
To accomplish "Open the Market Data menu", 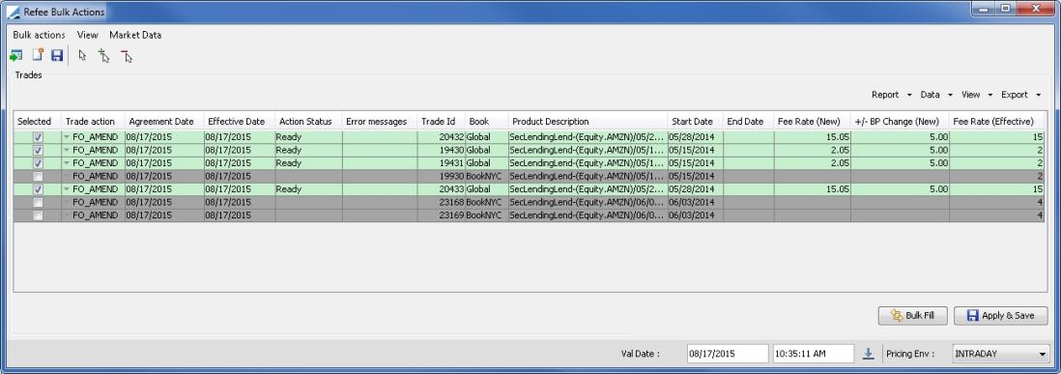I will point(135,35).
